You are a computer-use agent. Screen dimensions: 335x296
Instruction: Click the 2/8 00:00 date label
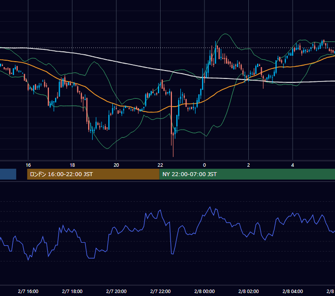[x=204, y=291]
